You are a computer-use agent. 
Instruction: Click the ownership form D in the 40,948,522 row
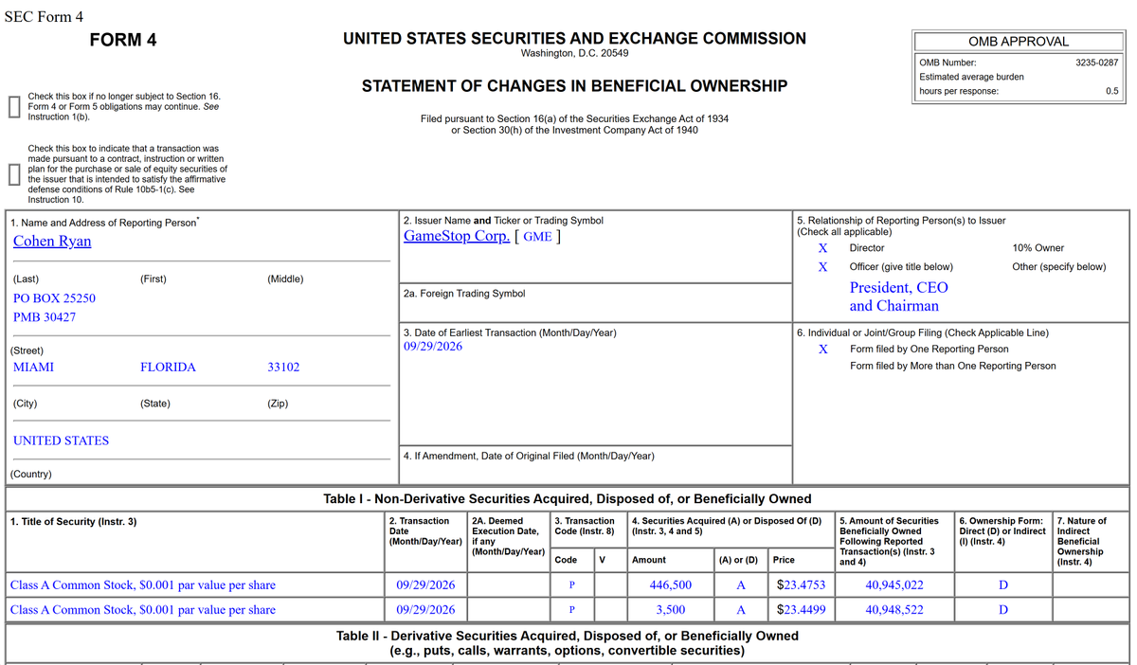(1003, 610)
